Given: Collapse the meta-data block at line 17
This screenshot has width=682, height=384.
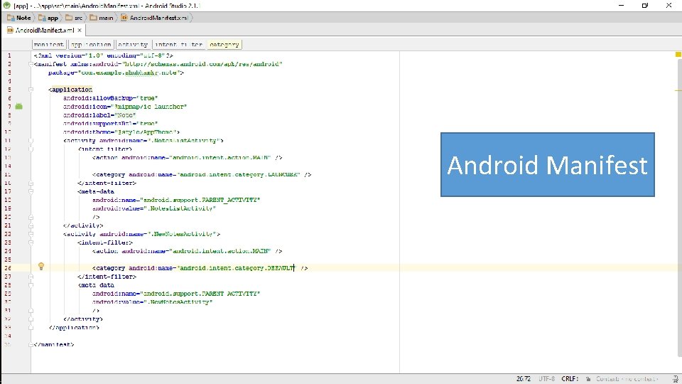Looking at the screenshot, I should click(31, 191).
